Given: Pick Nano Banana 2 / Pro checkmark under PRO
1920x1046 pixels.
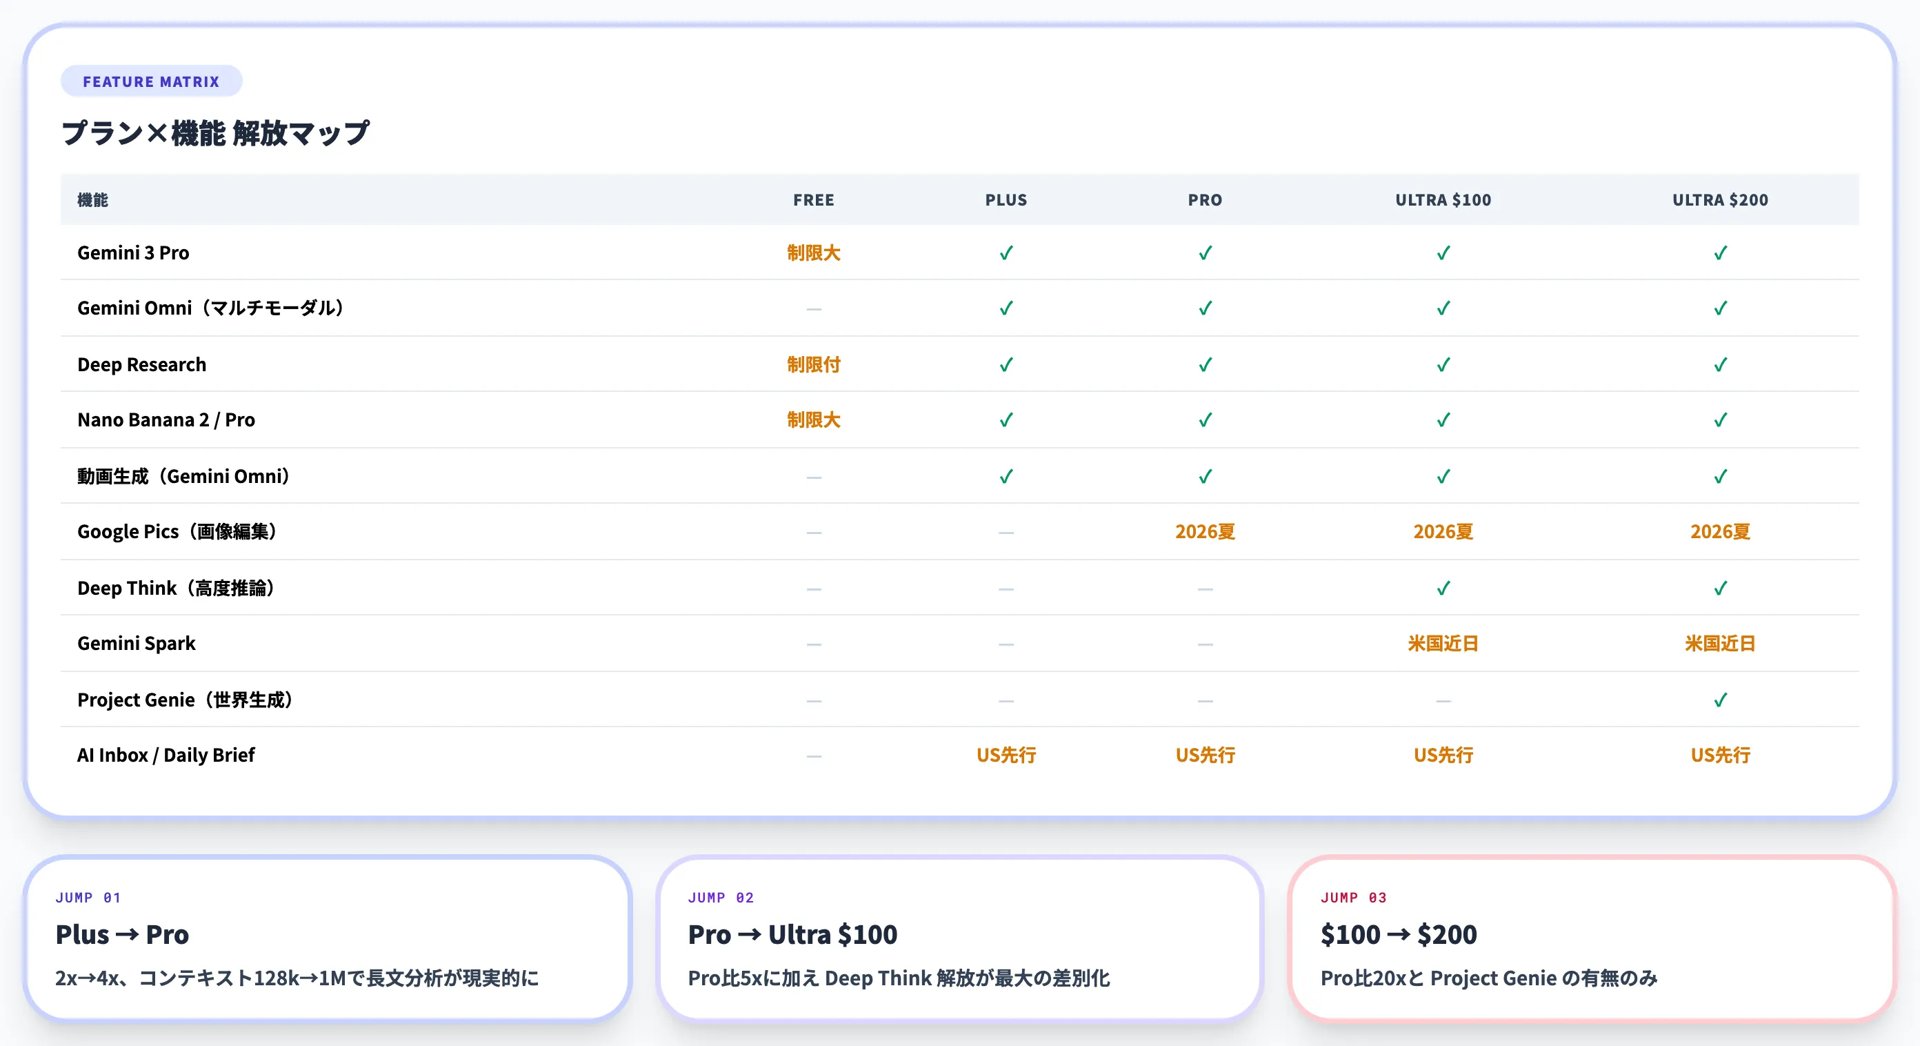Looking at the screenshot, I should [x=1206, y=420].
